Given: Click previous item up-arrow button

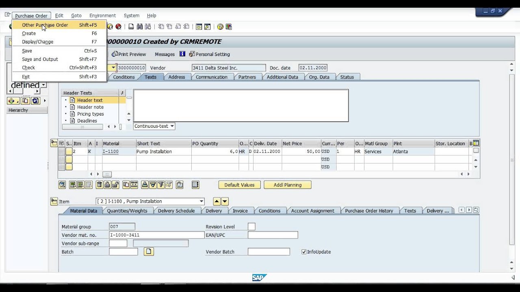Looking at the screenshot, I should pyautogui.click(x=217, y=201).
